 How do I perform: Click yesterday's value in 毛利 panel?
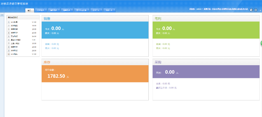[x=166, y=33]
